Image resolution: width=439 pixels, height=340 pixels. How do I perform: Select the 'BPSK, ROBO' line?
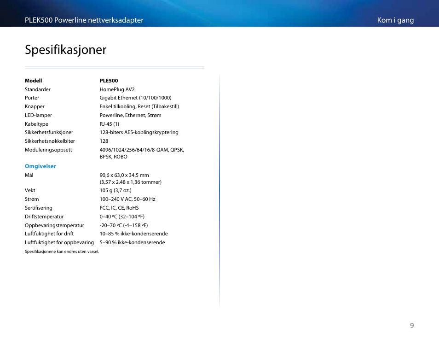pos(113,157)
